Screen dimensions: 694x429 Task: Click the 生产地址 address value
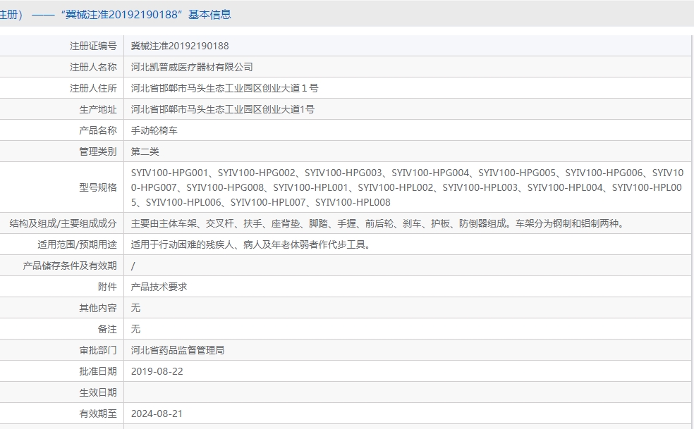point(223,110)
